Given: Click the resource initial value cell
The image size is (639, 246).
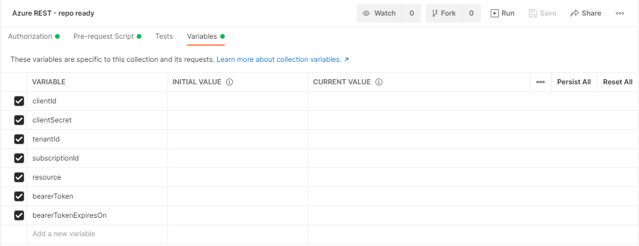Looking at the screenshot, I should coord(238,177).
